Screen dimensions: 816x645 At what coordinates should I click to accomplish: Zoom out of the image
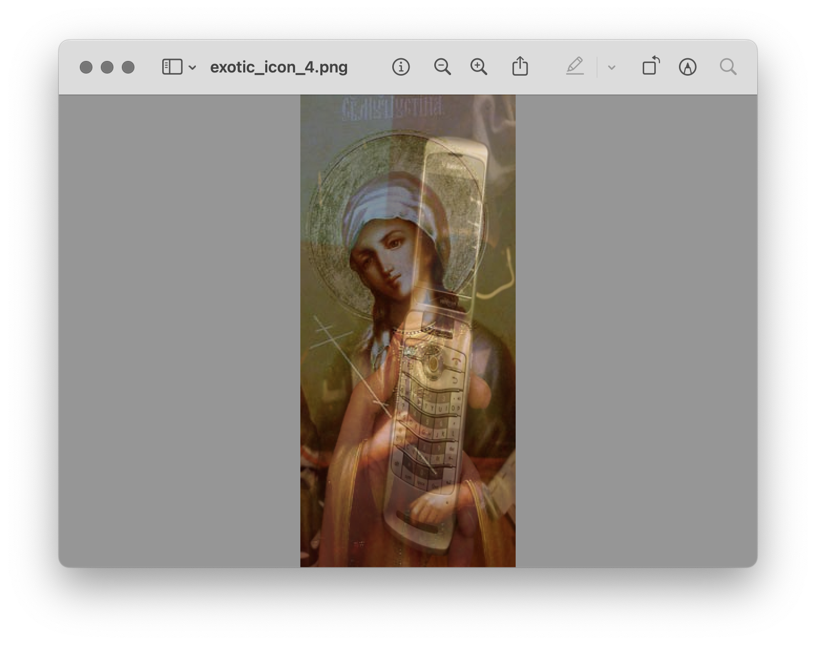tap(443, 67)
